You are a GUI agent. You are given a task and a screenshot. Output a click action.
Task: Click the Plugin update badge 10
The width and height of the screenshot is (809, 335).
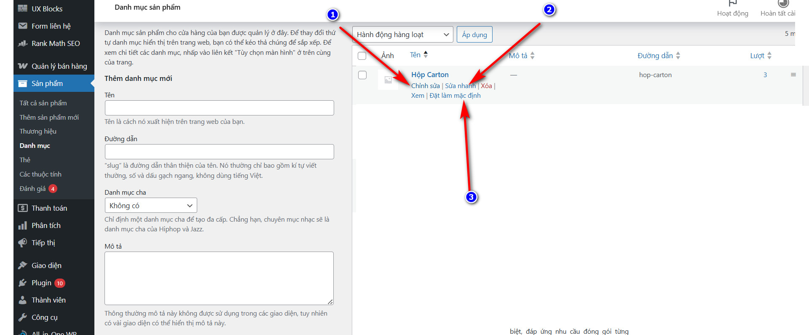tap(60, 283)
